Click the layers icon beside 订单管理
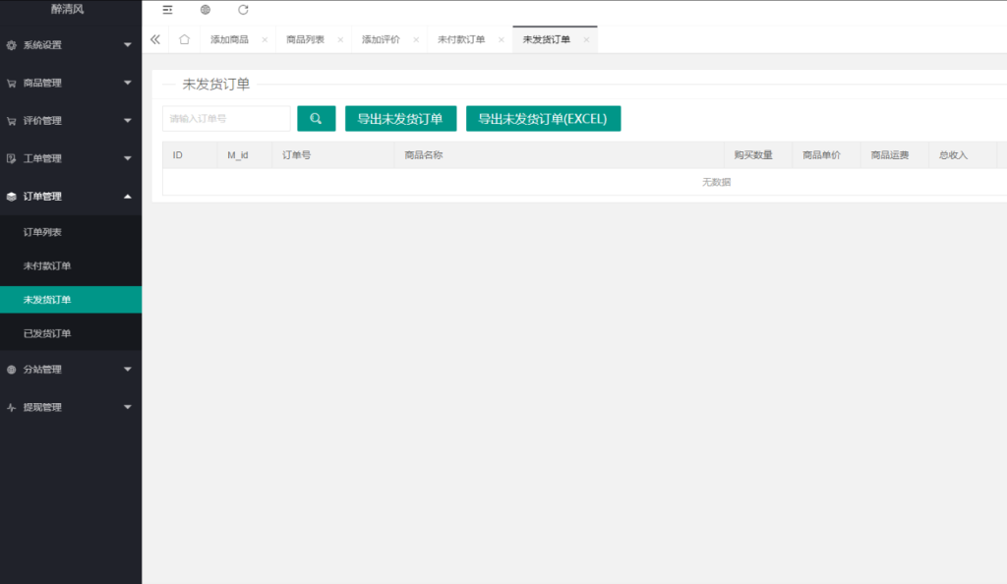Screen dimensions: 1007x584 [12, 197]
